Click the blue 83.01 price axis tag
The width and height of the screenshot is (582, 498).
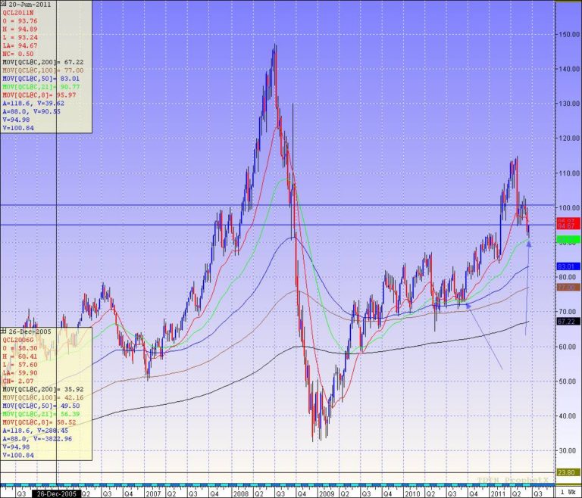pyautogui.click(x=568, y=266)
